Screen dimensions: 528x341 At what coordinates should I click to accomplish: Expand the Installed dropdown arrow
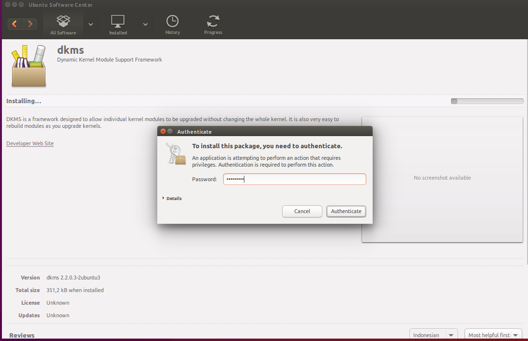[145, 24]
